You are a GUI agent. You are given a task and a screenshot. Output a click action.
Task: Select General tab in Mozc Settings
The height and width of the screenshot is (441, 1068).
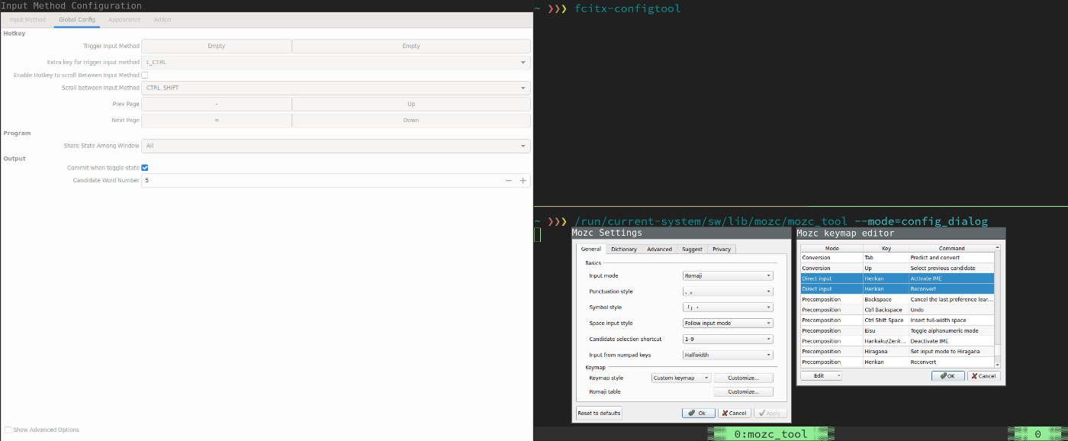coord(591,249)
